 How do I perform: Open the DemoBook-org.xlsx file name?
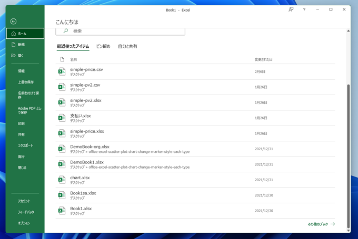tap(89, 147)
